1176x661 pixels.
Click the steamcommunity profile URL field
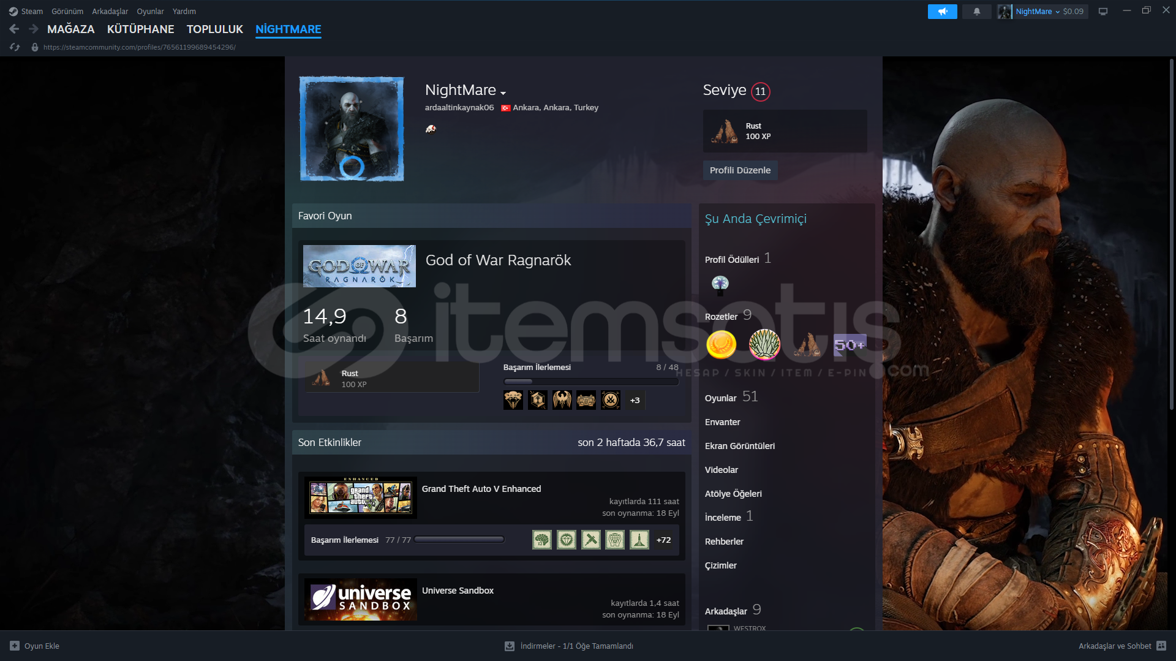click(x=140, y=47)
